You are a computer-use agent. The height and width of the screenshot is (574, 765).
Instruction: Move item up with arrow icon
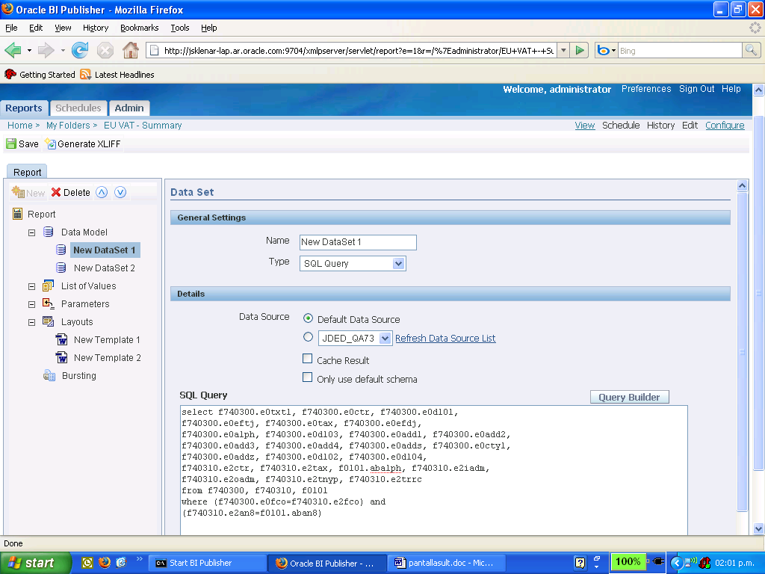point(102,192)
